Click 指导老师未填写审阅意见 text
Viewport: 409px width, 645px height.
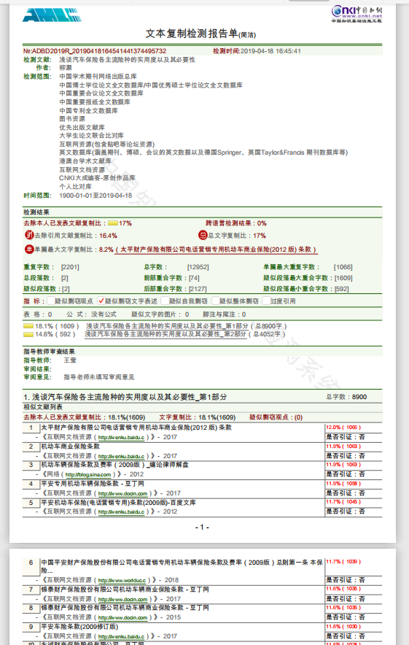tap(98, 377)
